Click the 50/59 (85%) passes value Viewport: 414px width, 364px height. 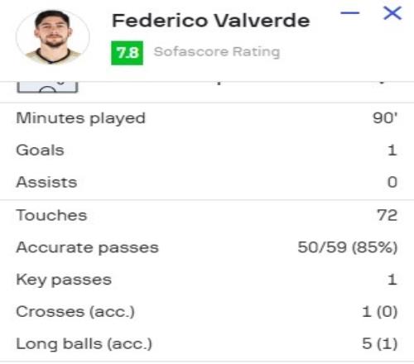348,247
